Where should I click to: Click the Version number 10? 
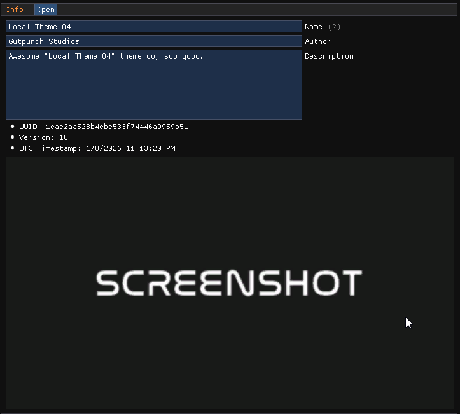click(64, 137)
